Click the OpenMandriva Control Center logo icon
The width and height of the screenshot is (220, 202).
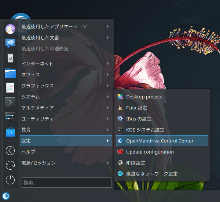[x=120, y=141]
